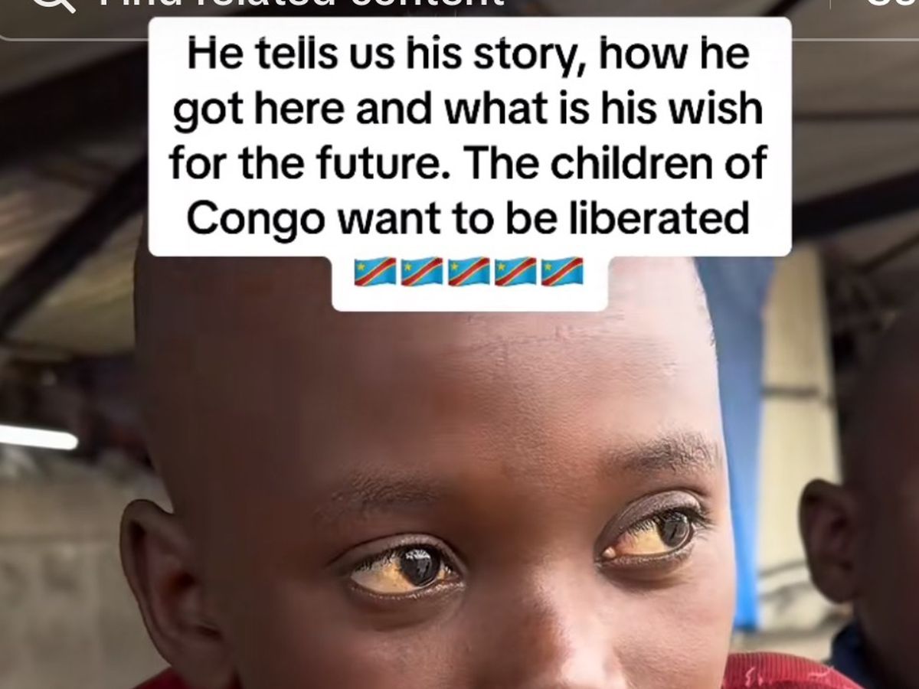Tap the caption line 'for the future. The children of'
Screen dimensions: 919x689
[x=467, y=164]
